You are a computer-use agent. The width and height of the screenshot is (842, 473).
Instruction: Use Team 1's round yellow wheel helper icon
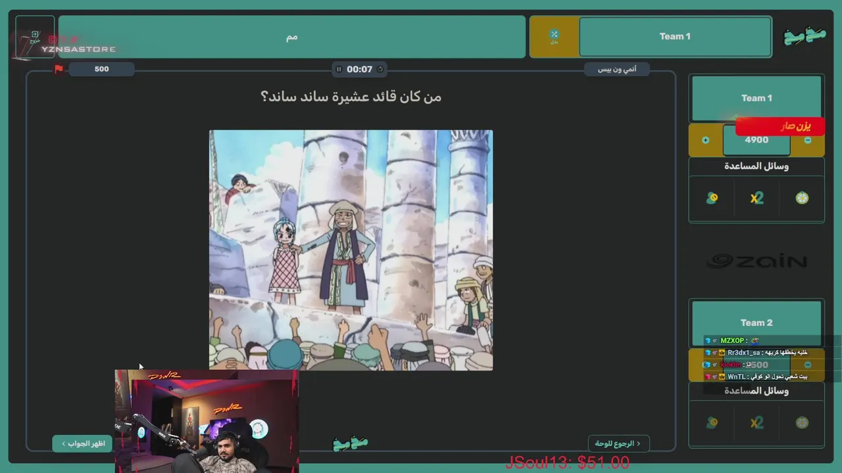point(802,198)
